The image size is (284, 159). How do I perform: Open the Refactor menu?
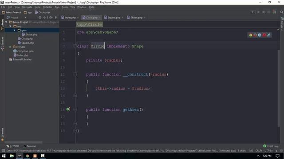click(47, 7)
